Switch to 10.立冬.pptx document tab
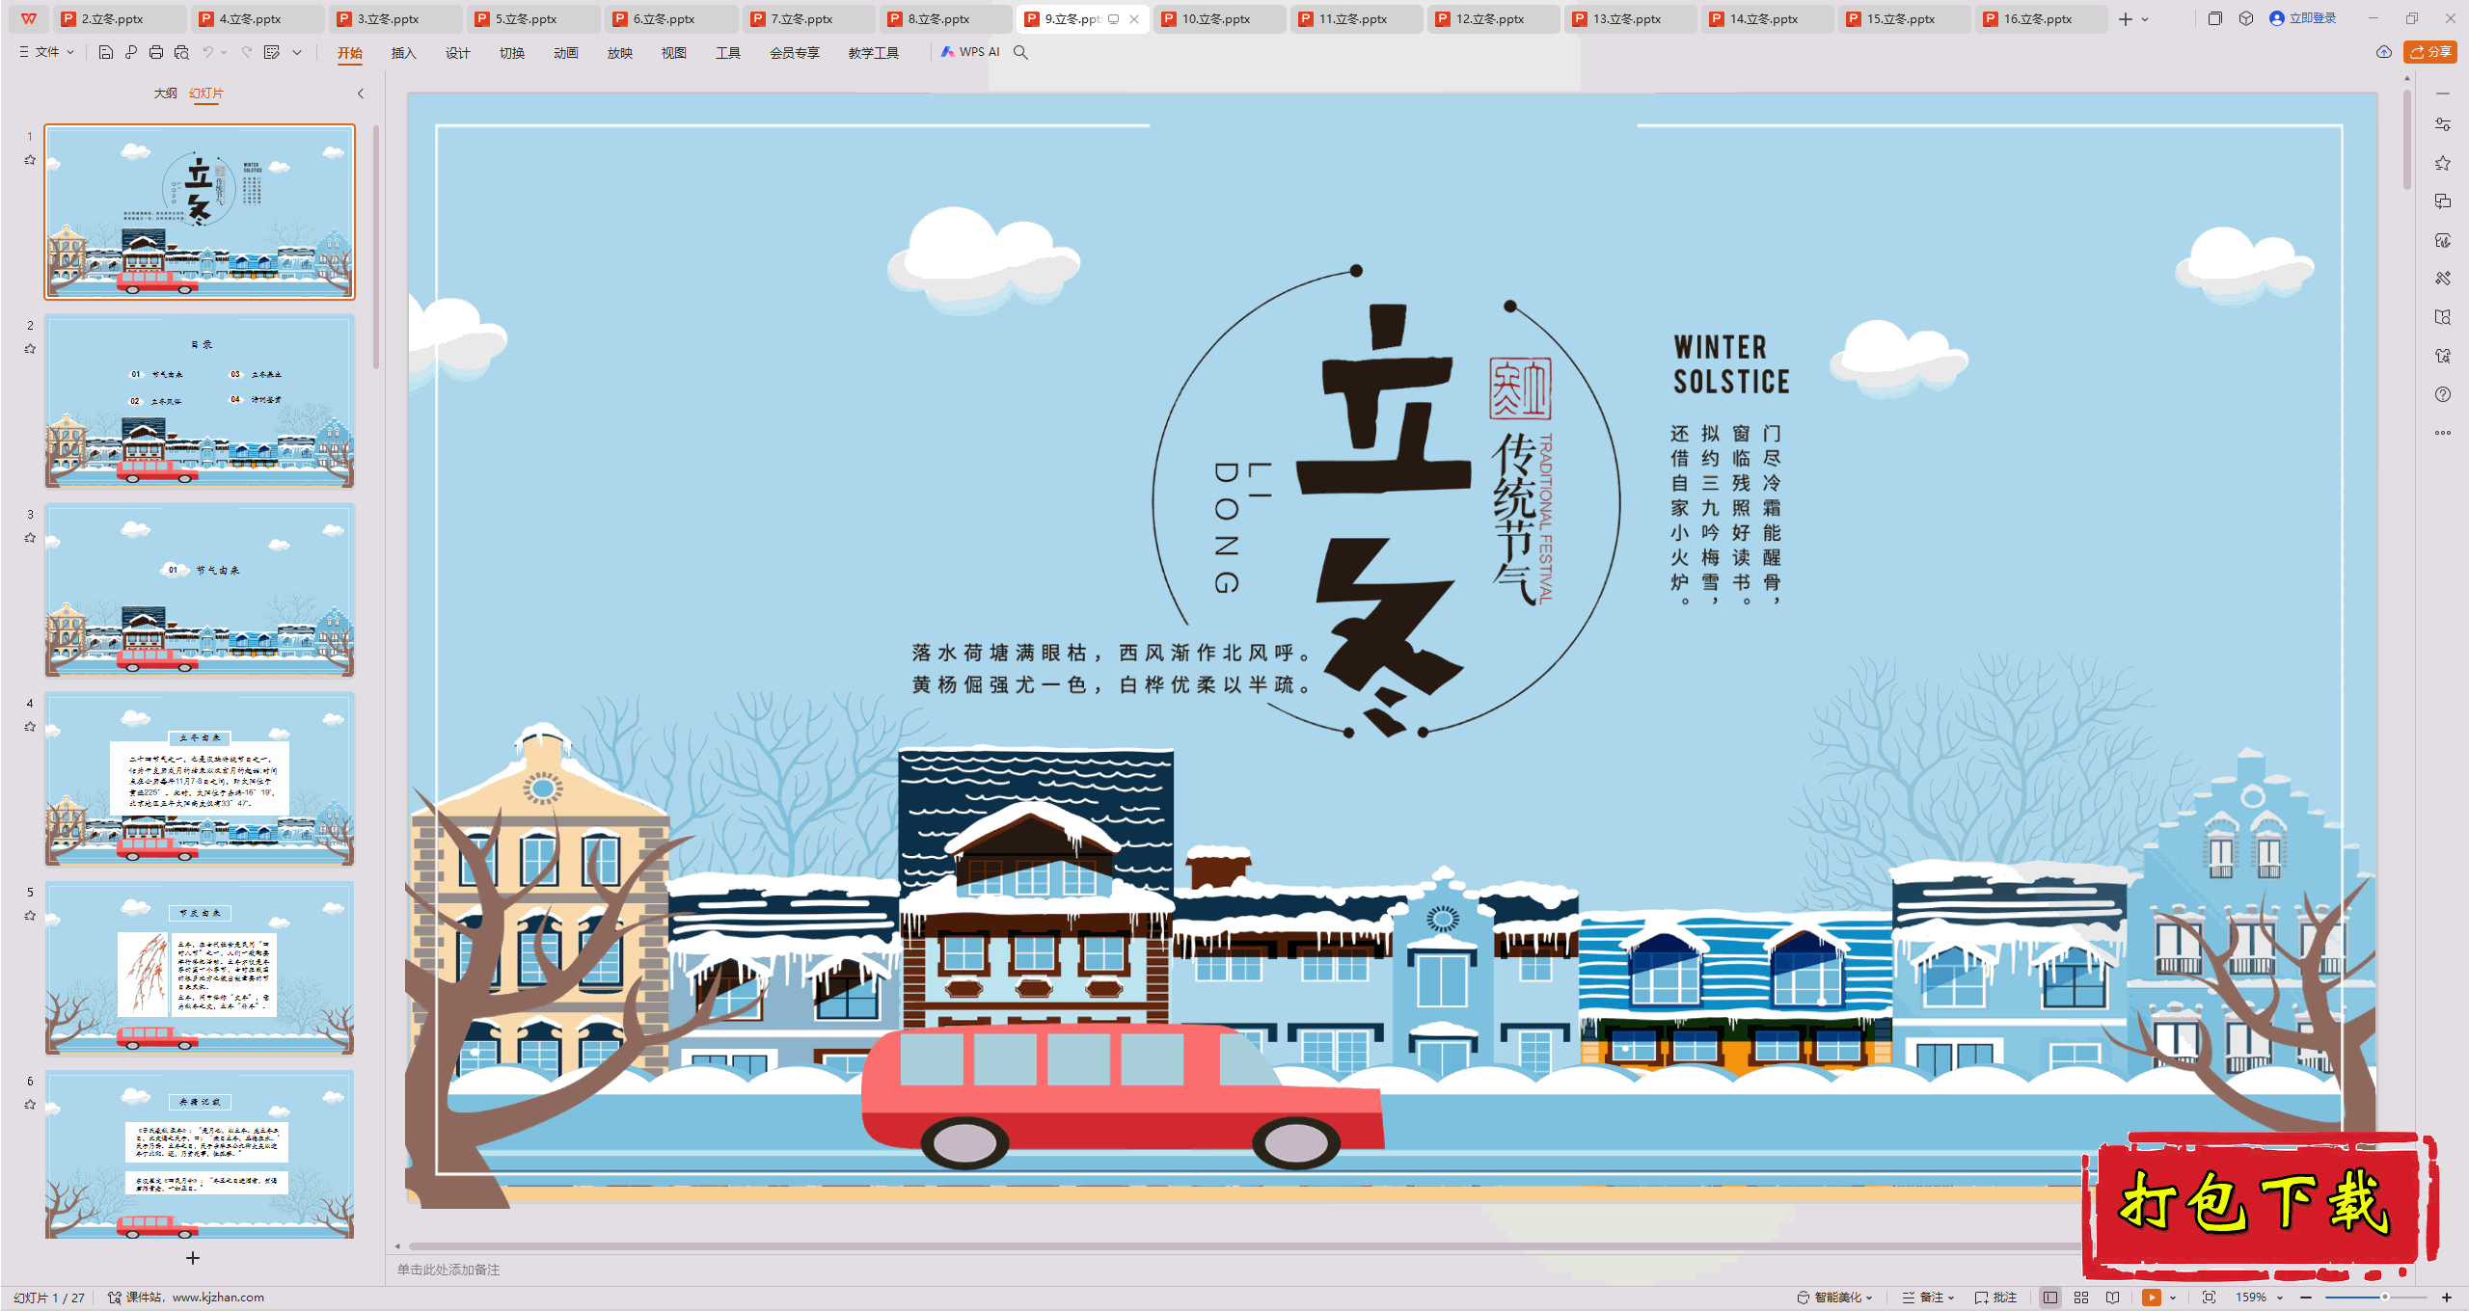 [x=1220, y=19]
